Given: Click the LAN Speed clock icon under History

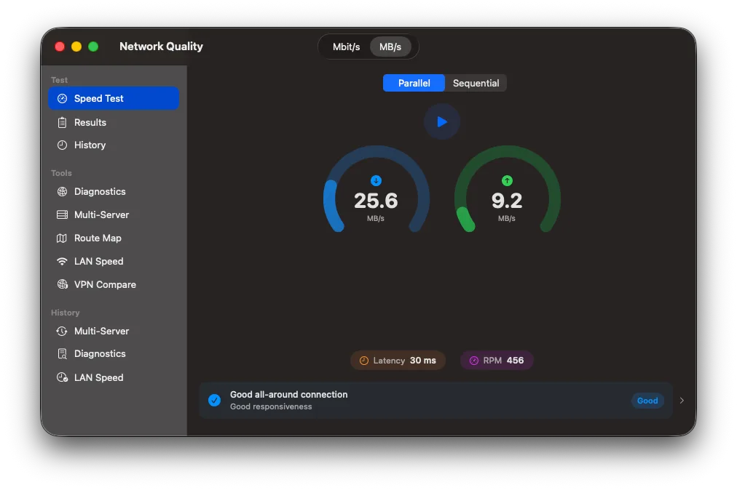Looking at the screenshot, I should [x=62, y=377].
